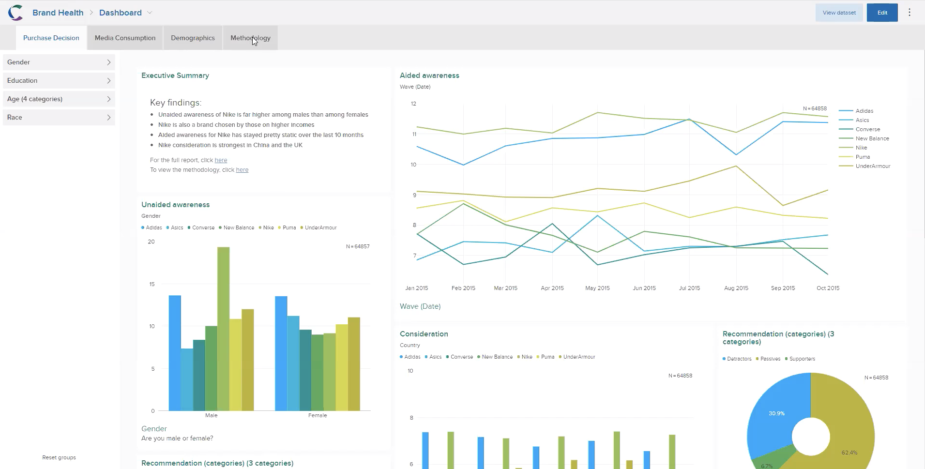The height and width of the screenshot is (469, 925).
Task: Select the Puma color swatch in Consideration legend
Action: click(x=537, y=357)
